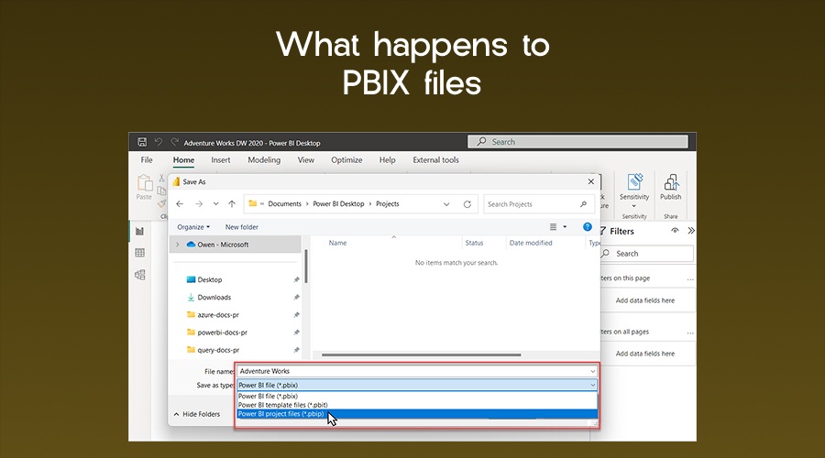Image resolution: width=825 pixels, height=458 pixels.
Task: Collapse folders with Hide Folders
Action: coord(197,414)
